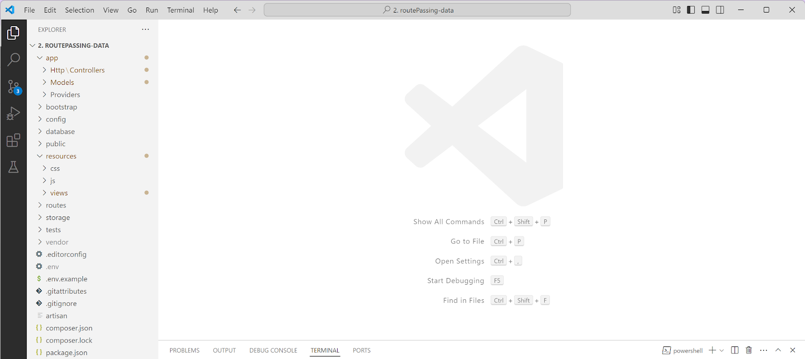Collapse the 2. ROUTEPASSING-DATA root section

pyautogui.click(x=93, y=46)
